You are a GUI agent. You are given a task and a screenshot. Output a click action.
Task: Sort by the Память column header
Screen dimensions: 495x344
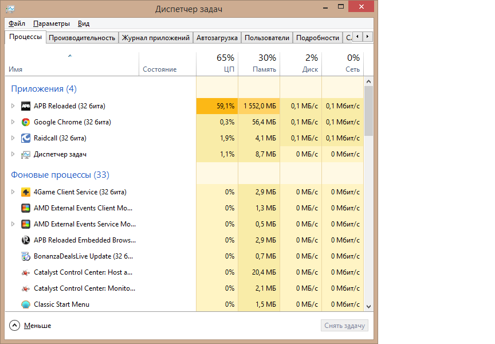coord(259,64)
